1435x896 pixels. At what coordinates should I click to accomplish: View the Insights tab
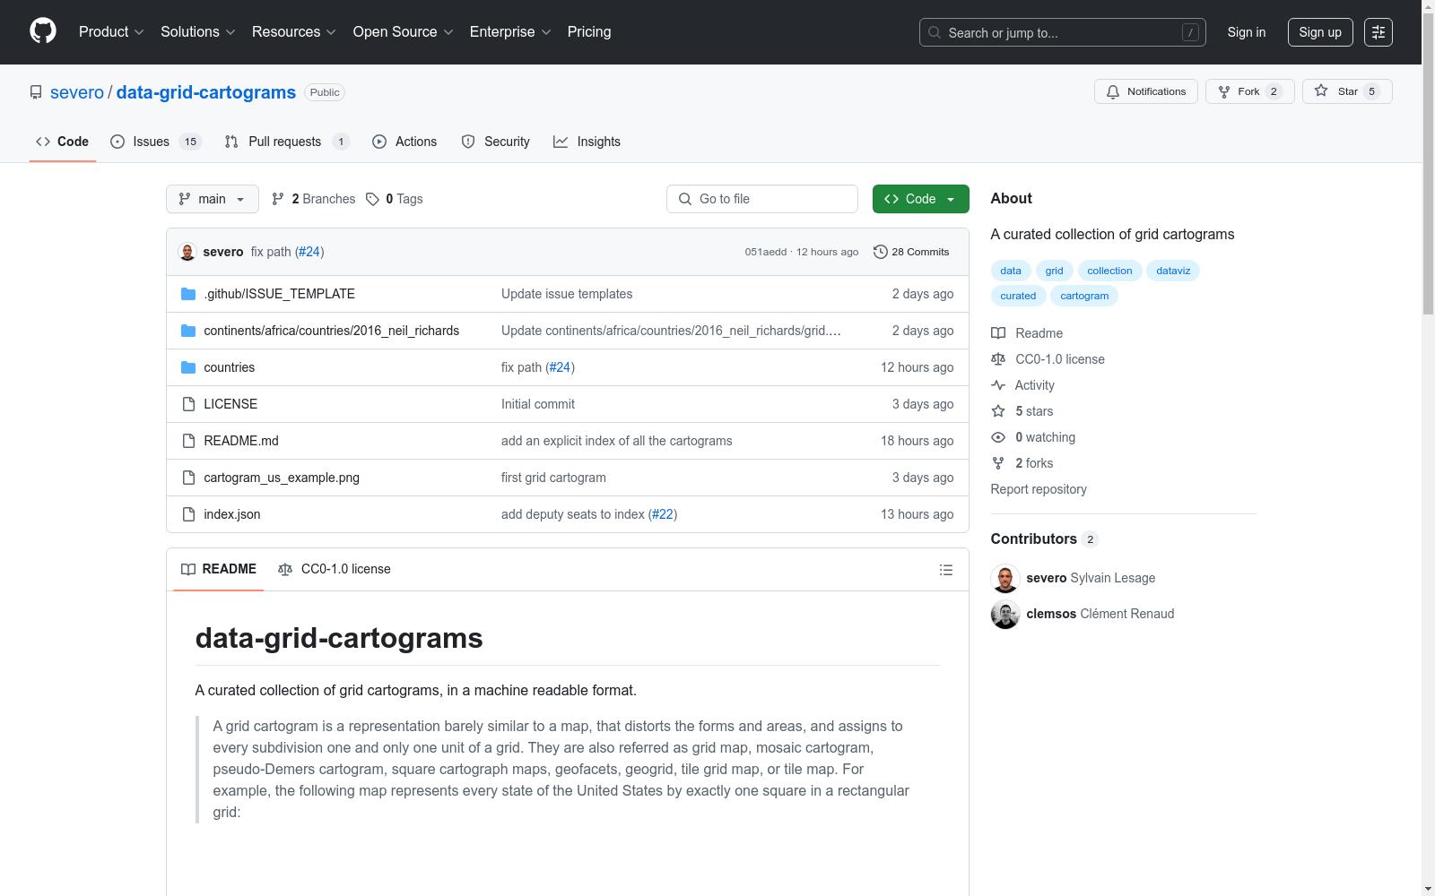coord(587,142)
